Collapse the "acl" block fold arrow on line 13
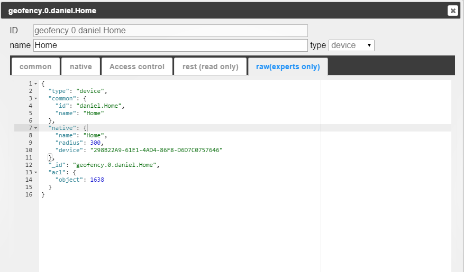Screen dimensions: 464x272 pos(36,173)
